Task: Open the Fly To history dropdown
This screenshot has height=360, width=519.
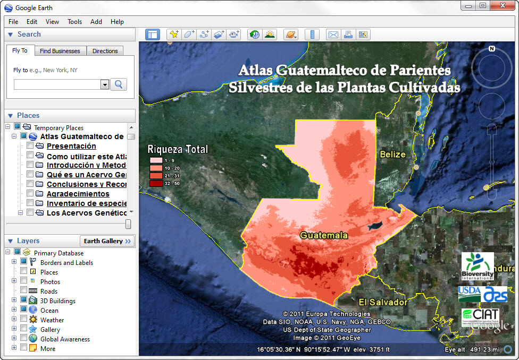Action: 105,84
